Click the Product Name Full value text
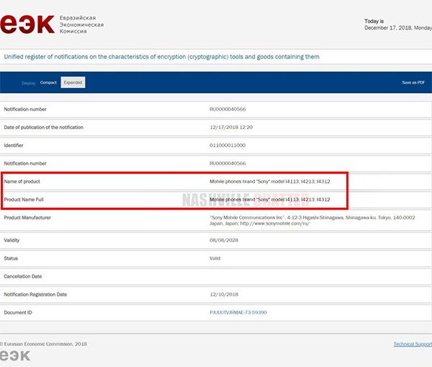Screen dimensions: 432x367 point(270,200)
